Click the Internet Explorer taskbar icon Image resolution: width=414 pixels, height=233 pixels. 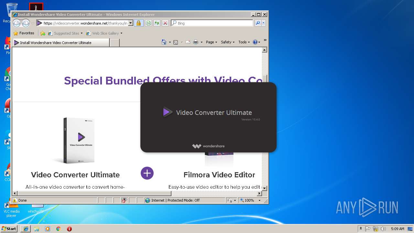(x=26, y=228)
